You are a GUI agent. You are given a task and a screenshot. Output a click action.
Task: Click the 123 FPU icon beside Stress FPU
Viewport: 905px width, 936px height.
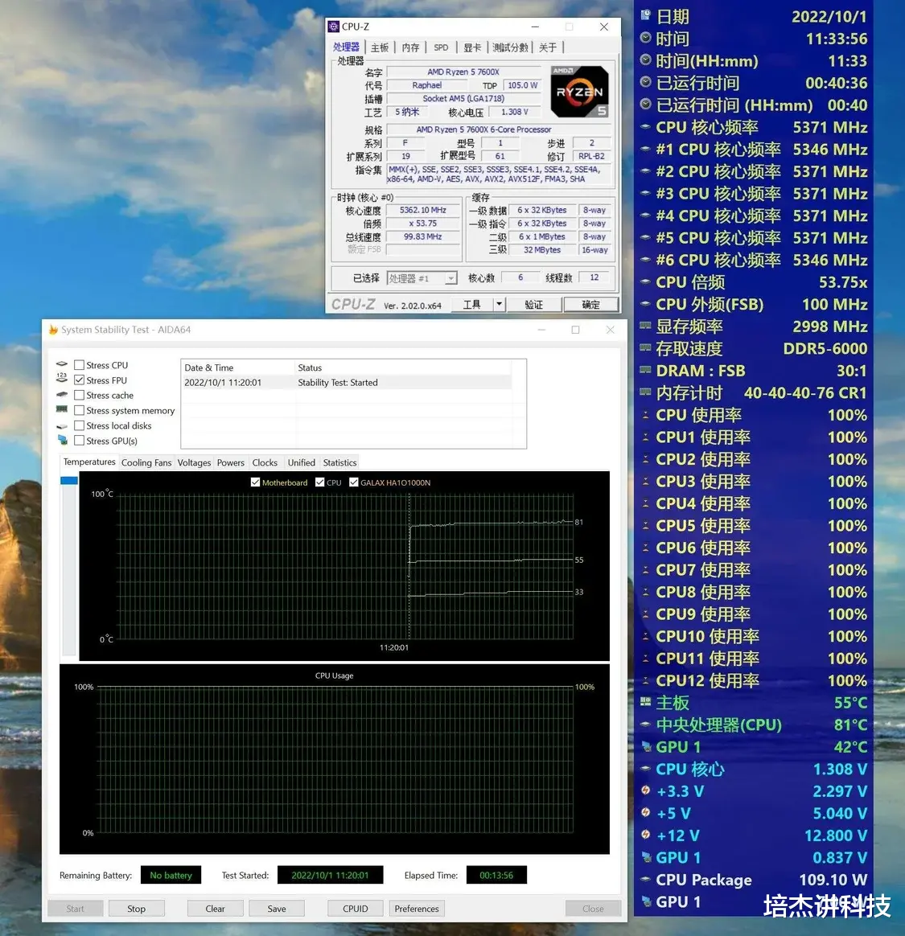pyautogui.click(x=62, y=380)
